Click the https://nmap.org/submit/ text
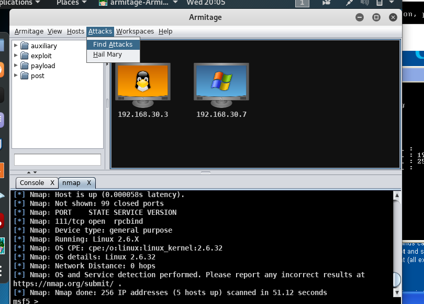 (63, 284)
